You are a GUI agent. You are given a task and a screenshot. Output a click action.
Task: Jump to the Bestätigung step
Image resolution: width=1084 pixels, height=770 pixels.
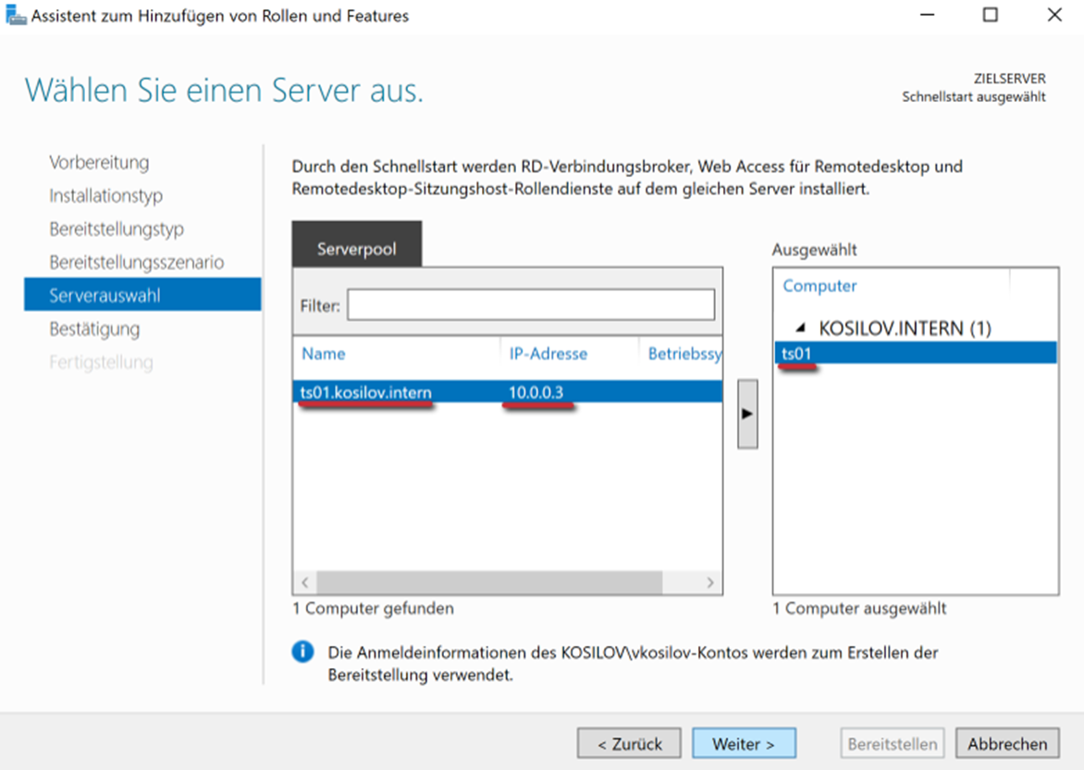pos(94,329)
